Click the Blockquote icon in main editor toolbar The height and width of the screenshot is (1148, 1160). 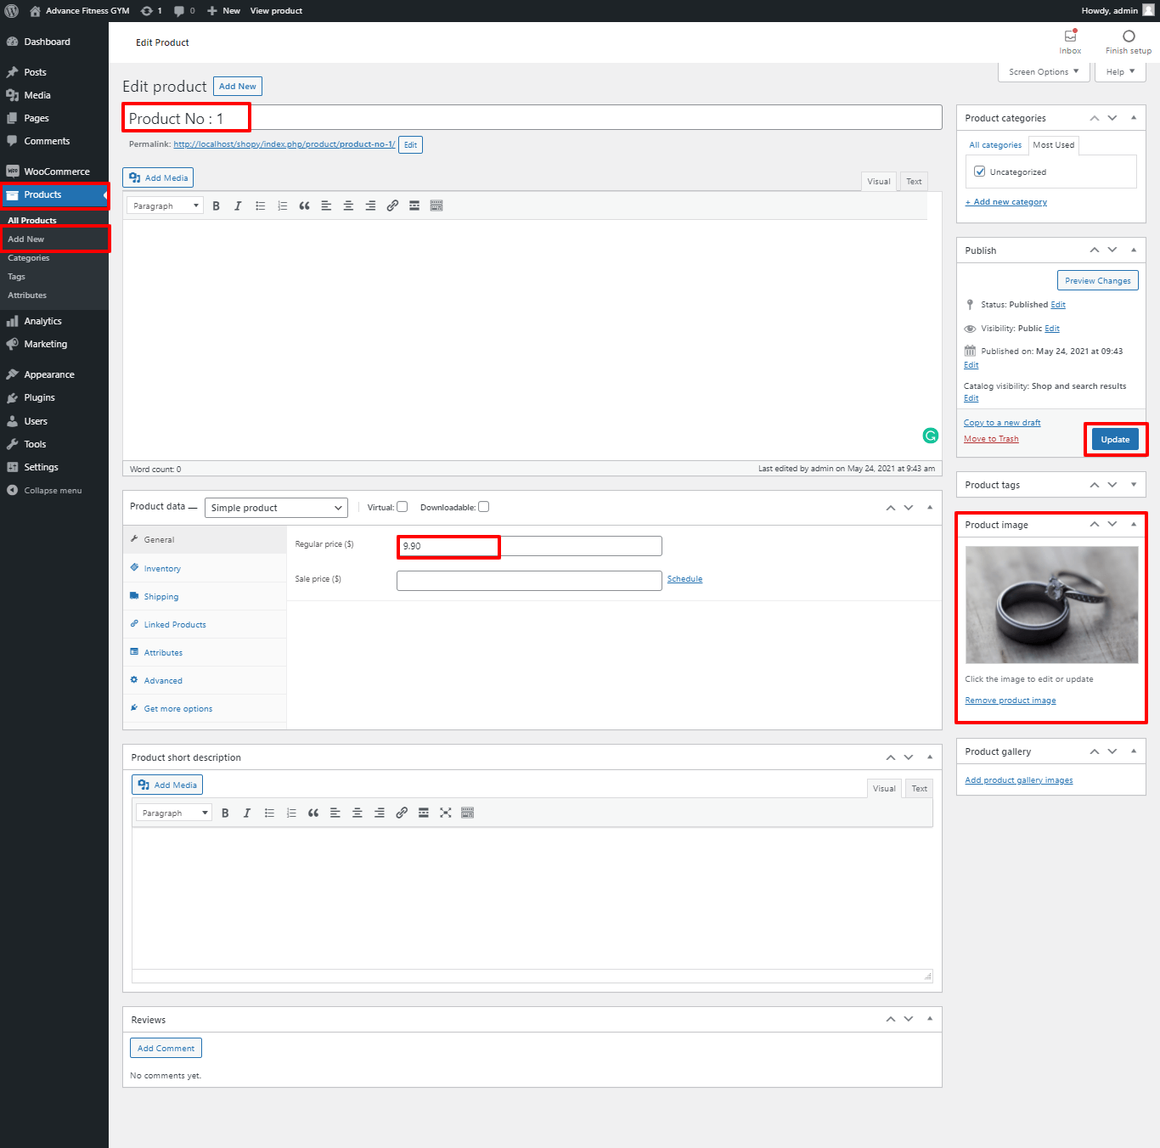tap(304, 206)
